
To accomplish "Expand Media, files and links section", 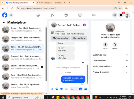I will click(x=110, y=66).
